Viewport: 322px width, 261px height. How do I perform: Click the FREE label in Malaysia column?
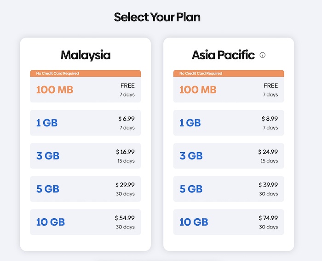click(x=127, y=85)
